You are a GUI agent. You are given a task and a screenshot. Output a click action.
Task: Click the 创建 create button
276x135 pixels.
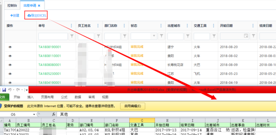coord(15,15)
